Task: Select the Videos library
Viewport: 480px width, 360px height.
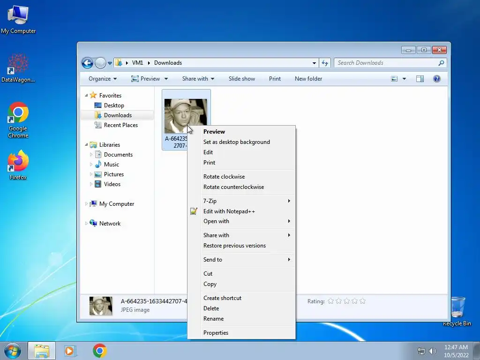Action: point(112,184)
